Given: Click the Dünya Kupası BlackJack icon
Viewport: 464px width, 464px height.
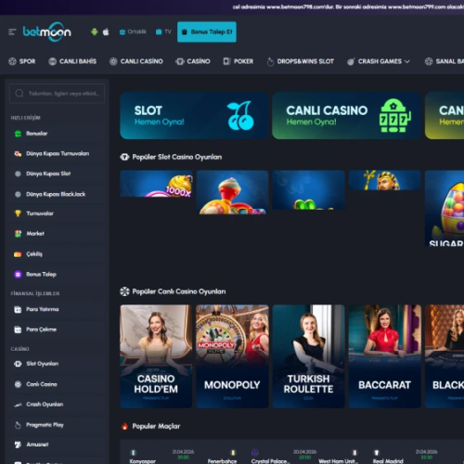Looking at the screenshot, I should coord(18,194).
